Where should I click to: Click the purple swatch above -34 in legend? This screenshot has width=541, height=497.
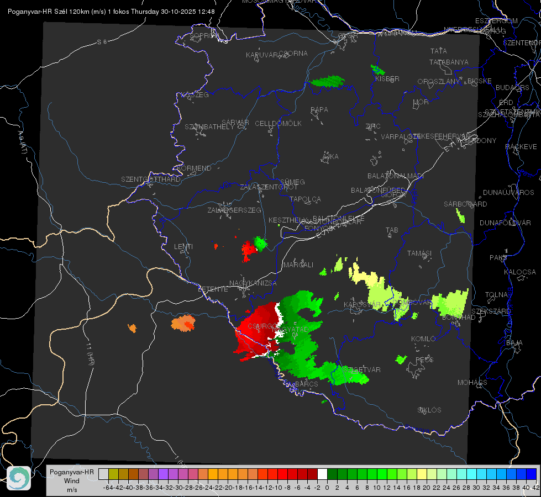click(x=163, y=474)
